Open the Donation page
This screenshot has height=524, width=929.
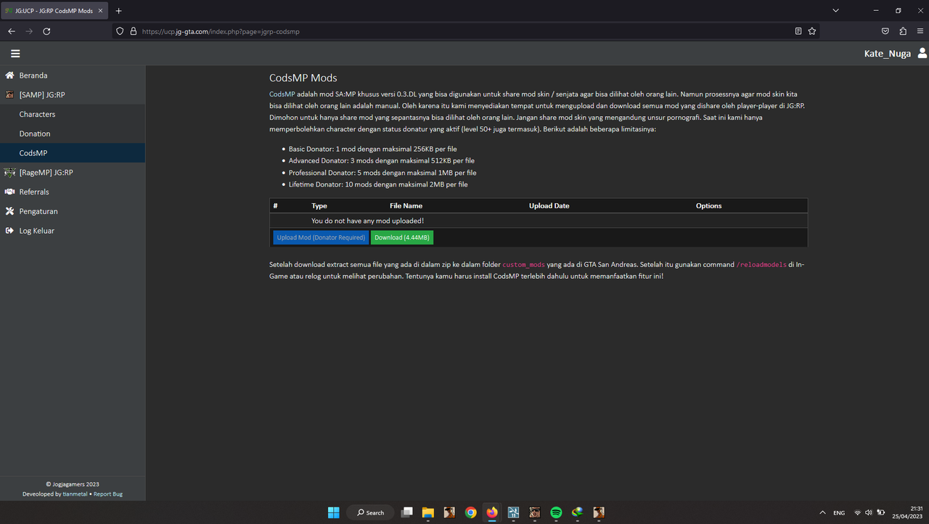click(73, 134)
